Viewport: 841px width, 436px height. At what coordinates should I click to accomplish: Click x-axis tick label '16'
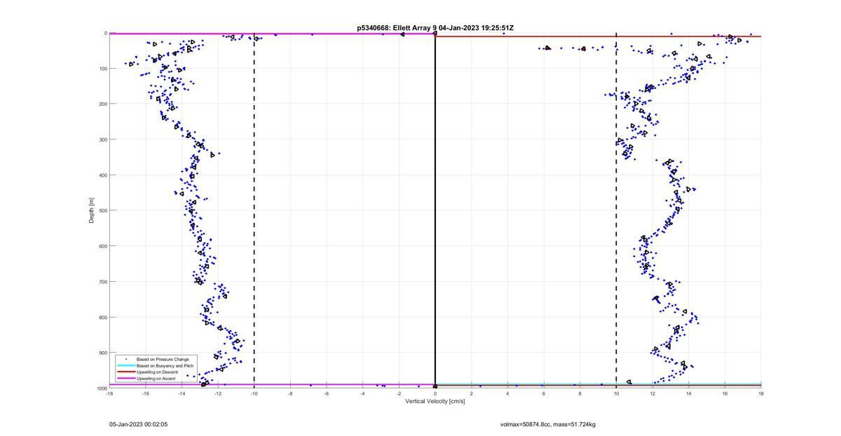point(725,393)
